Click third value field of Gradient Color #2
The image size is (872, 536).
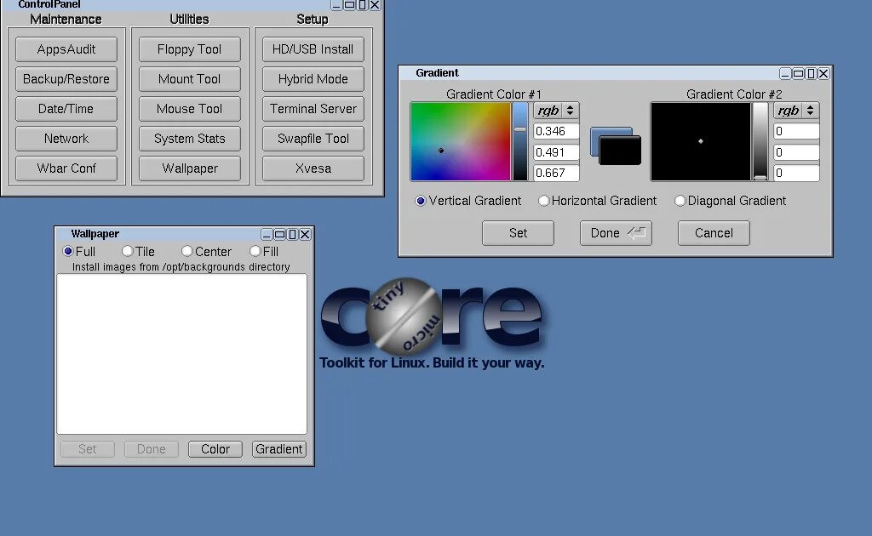click(797, 173)
